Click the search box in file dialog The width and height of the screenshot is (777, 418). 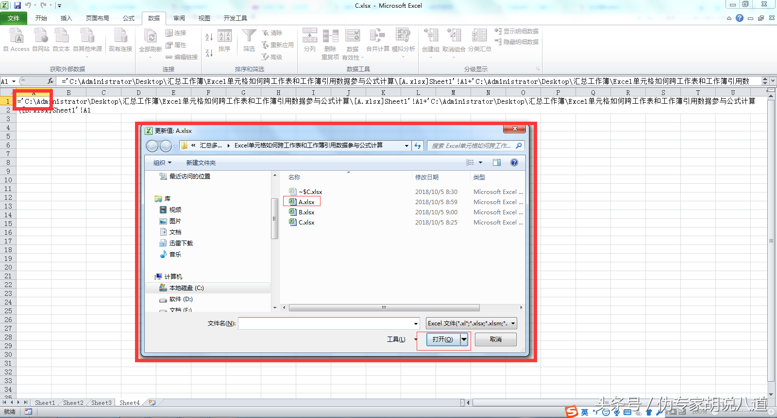coord(476,145)
